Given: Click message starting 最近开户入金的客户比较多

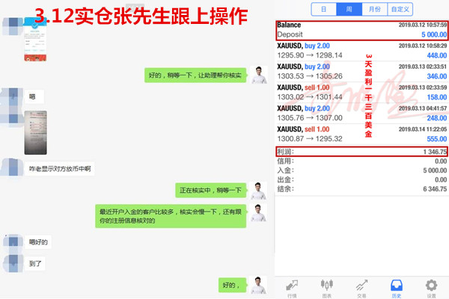Looking at the screenshot, I should [x=171, y=216].
